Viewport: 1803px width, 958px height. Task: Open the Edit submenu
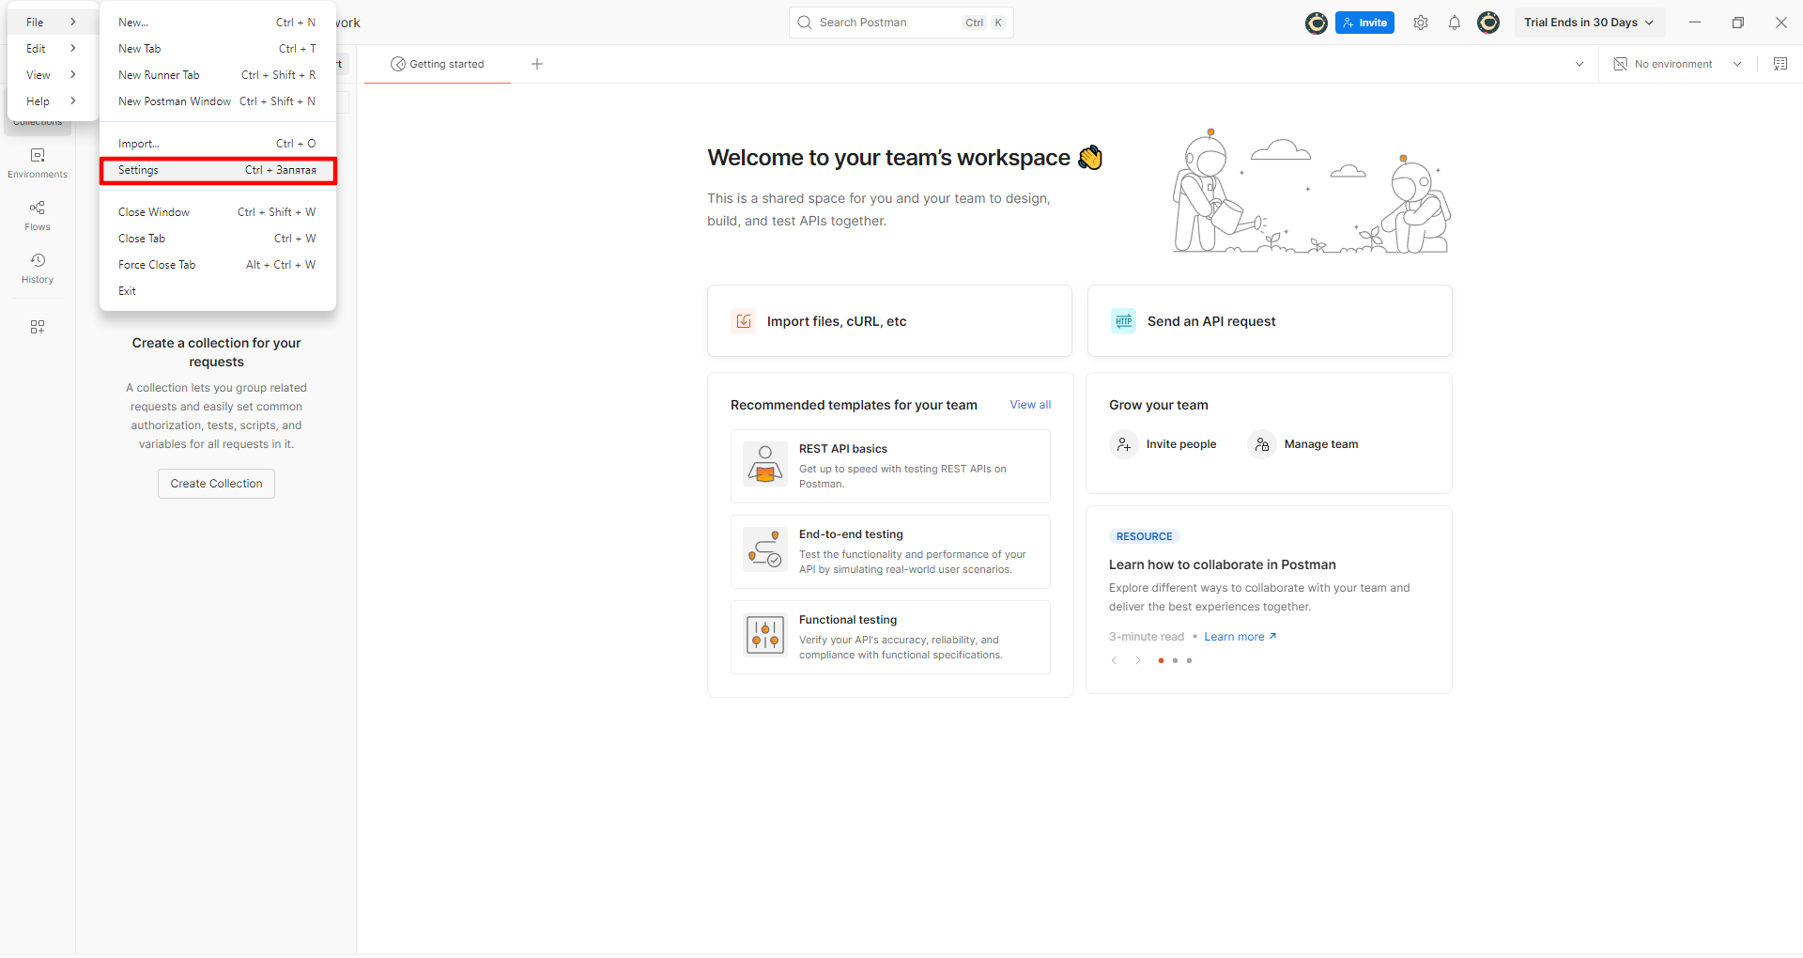pos(52,49)
